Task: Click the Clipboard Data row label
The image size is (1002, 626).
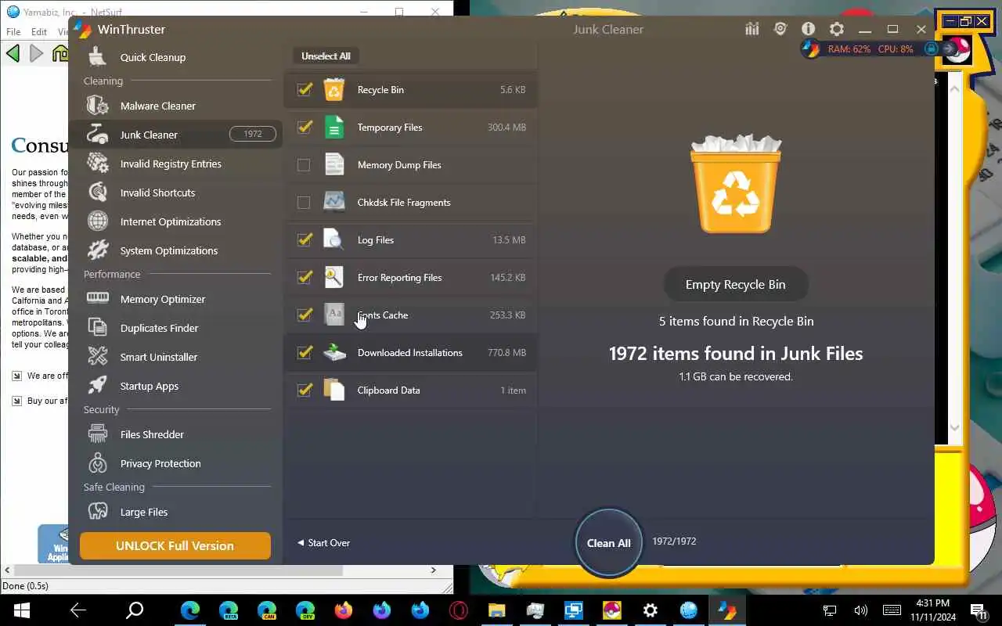Action: 388,390
